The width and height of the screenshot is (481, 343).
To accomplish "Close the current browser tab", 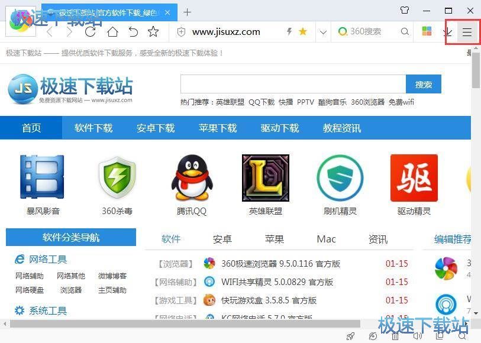I will [x=167, y=12].
